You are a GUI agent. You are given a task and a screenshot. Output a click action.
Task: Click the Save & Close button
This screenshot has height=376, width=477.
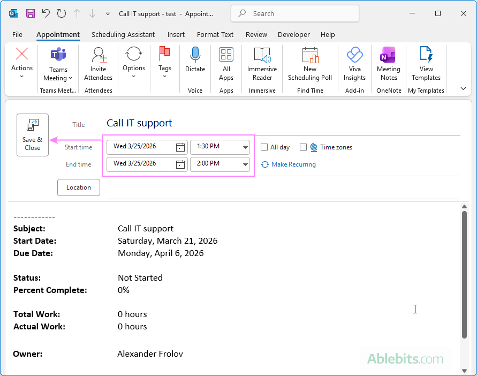[33, 135]
